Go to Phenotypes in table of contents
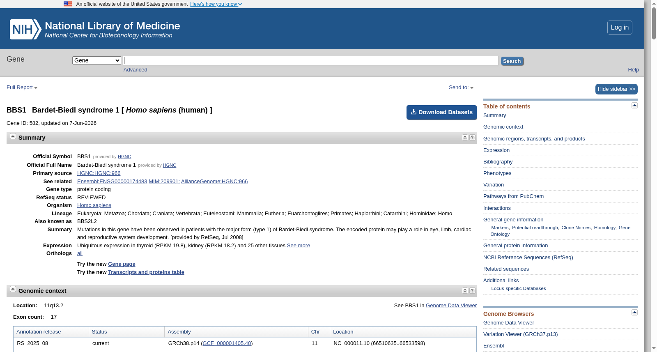 (x=497, y=173)
